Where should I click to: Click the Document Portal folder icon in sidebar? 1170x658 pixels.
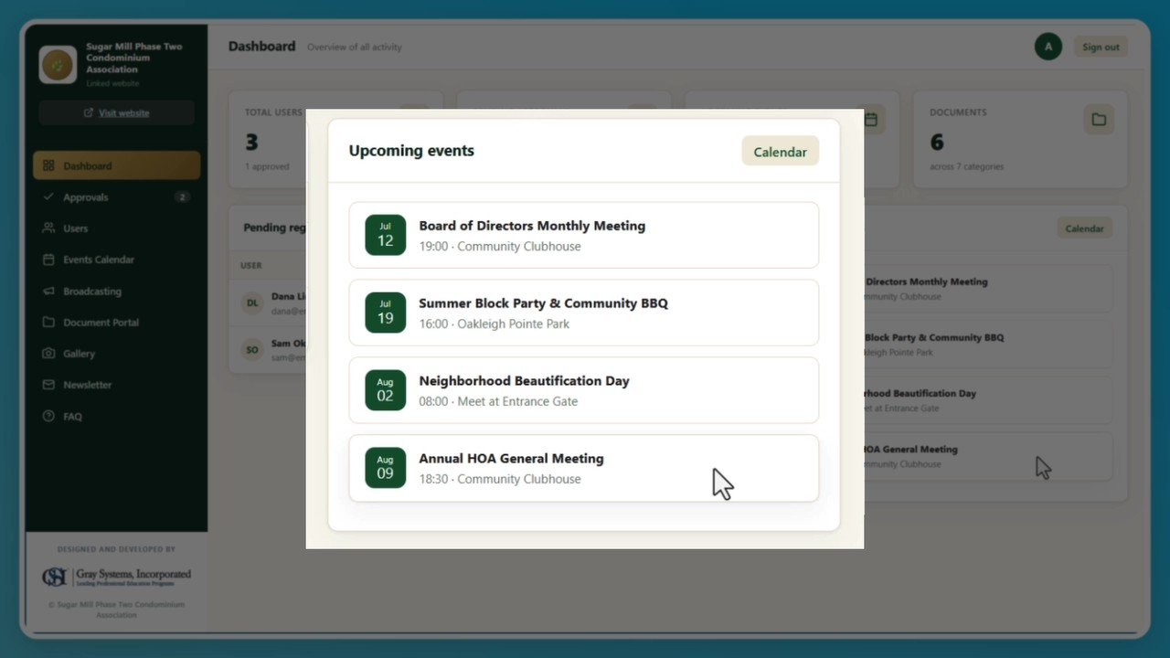[x=48, y=322]
